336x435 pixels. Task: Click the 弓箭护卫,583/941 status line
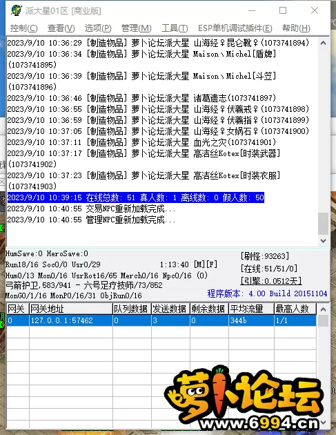coord(84,285)
